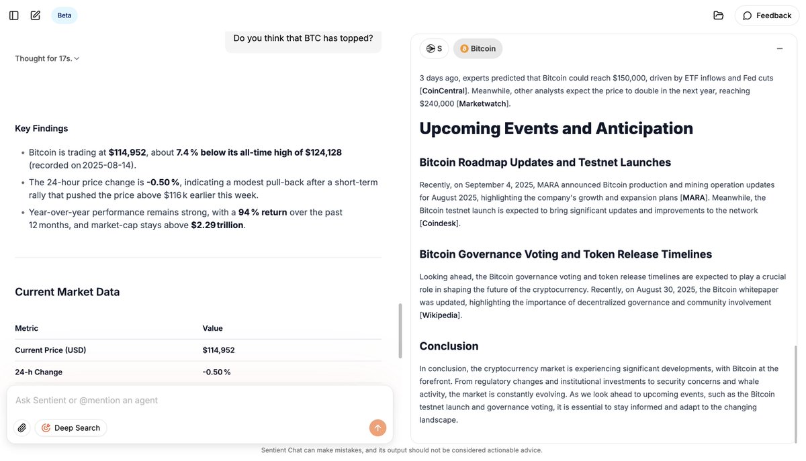
Task: Click the disclaimer text below the chat box
Action: click(402, 450)
